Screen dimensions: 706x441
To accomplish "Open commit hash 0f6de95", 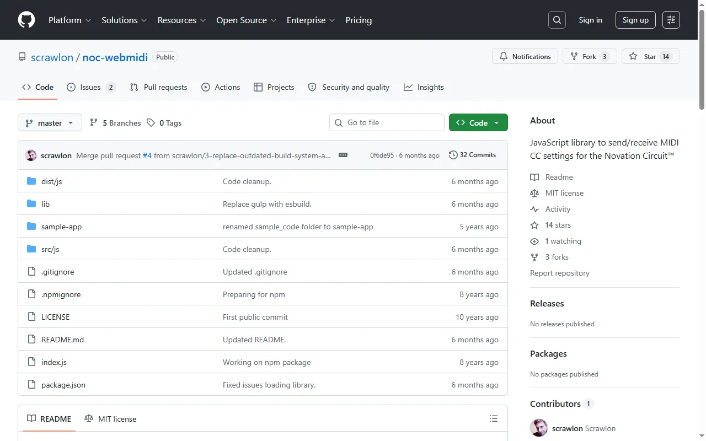I will click(382, 155).
